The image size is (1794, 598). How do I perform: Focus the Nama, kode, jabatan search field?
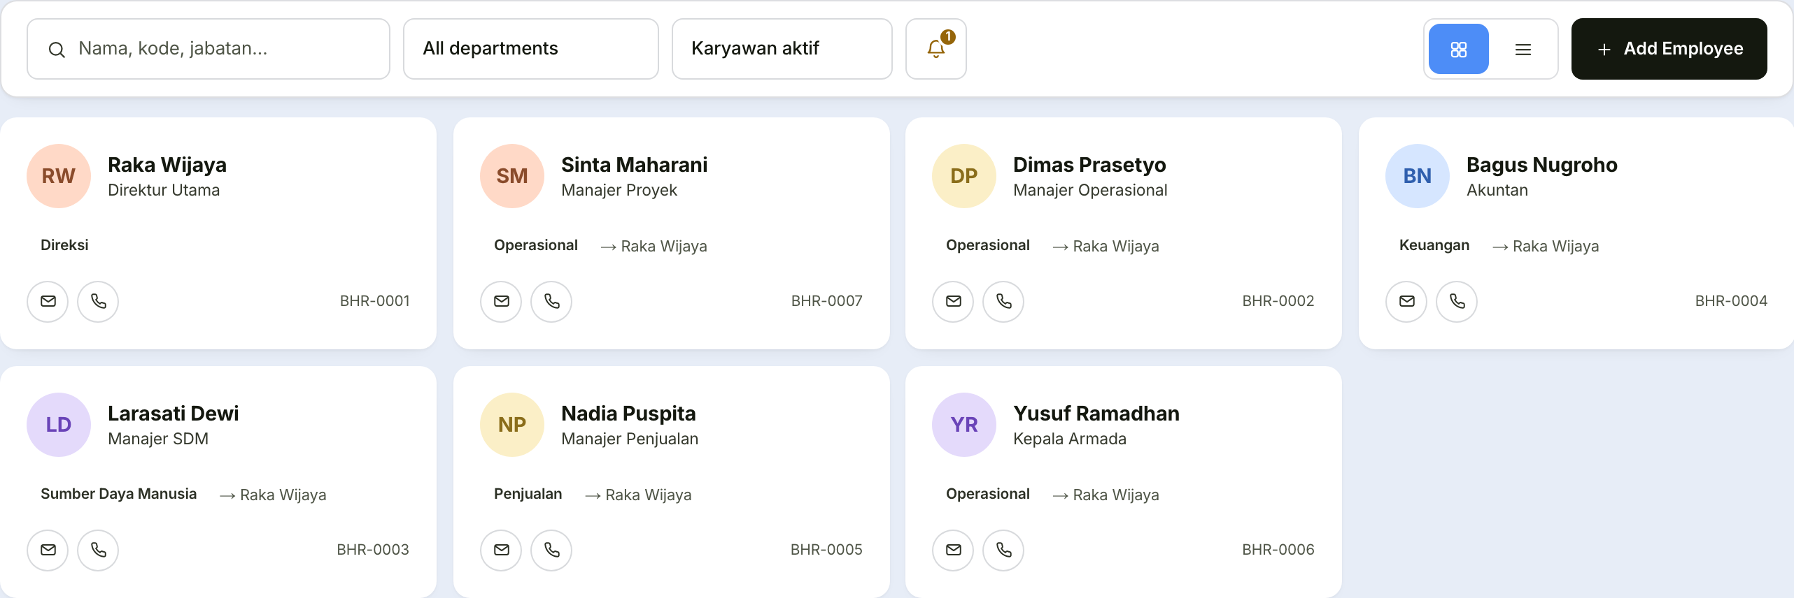[x=209, y=49]
